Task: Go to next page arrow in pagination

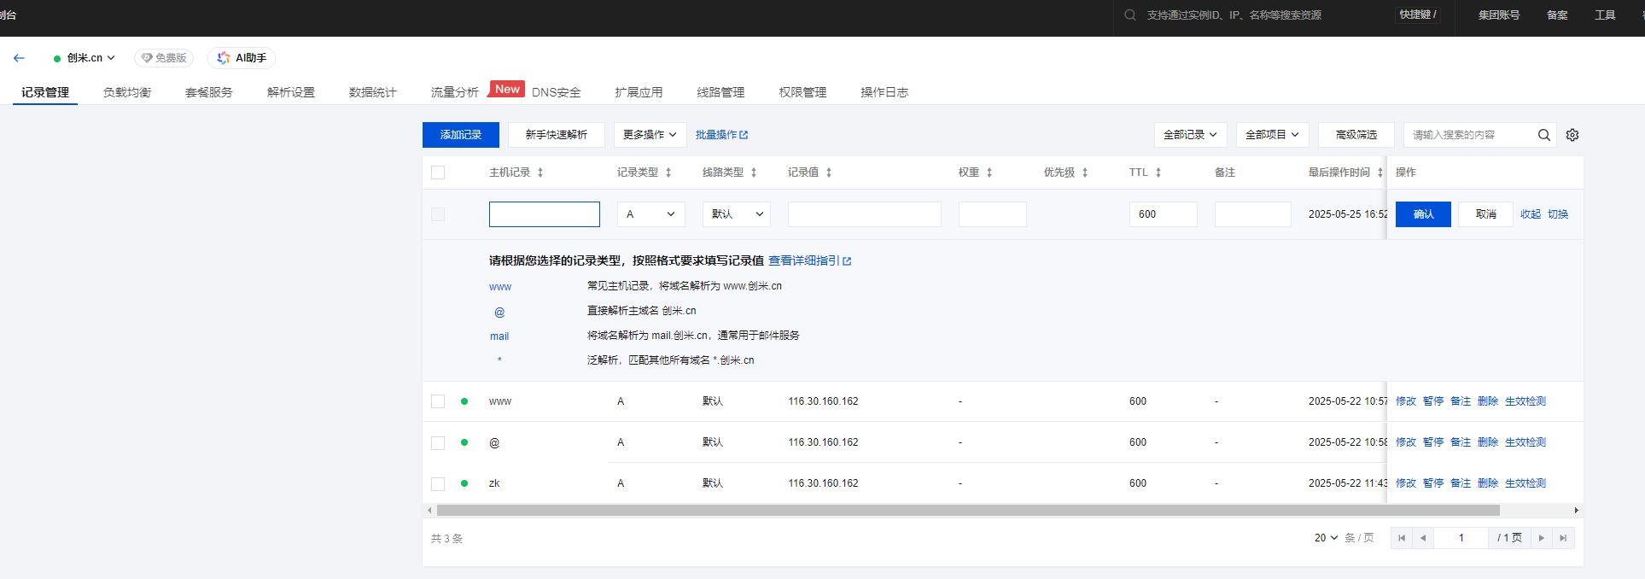Action: click(1541, 538)
